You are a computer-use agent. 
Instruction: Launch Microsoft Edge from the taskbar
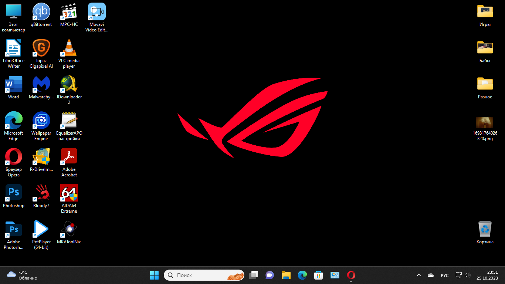(302, 275)
